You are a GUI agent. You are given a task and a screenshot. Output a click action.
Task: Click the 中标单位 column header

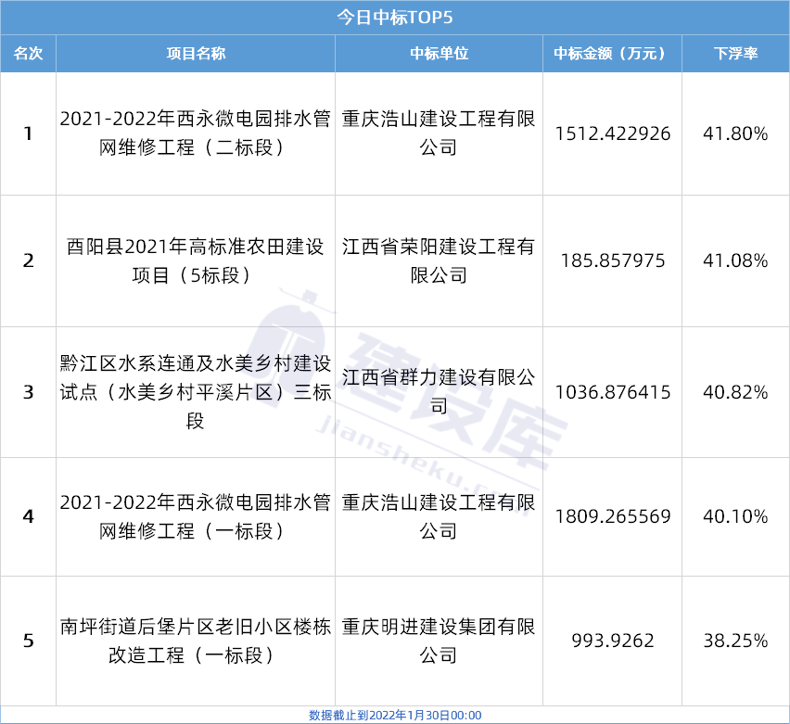coord(439,54)
